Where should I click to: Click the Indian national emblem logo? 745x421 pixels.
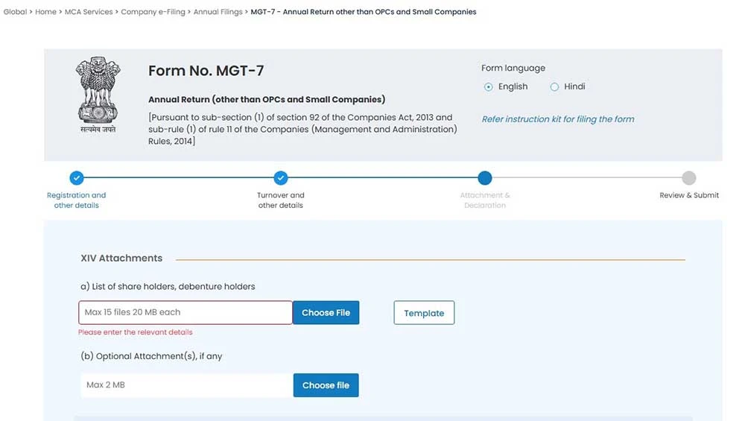[x=98, y=95]
